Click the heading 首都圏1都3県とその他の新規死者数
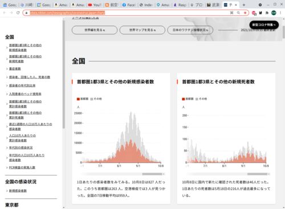Image resolution: width=285 pixels, height=209 pixels. tap(218, 82)
